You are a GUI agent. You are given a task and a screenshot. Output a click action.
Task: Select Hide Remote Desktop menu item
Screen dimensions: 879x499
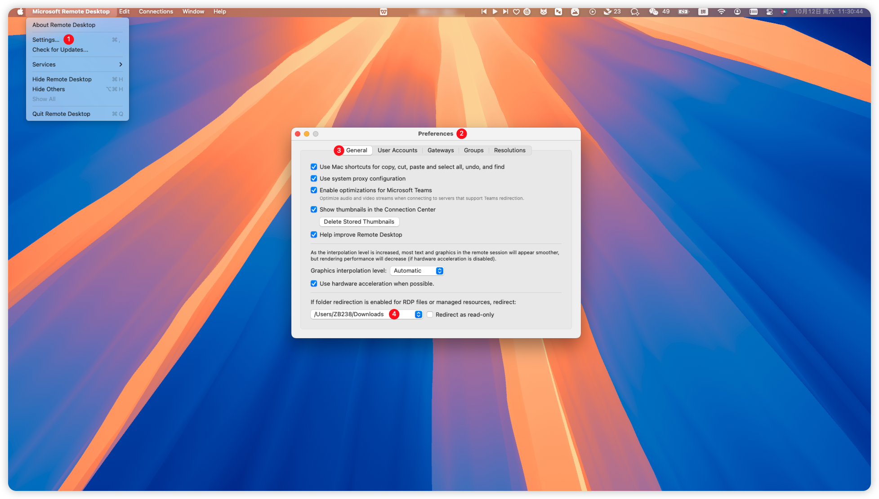[77, 79]
